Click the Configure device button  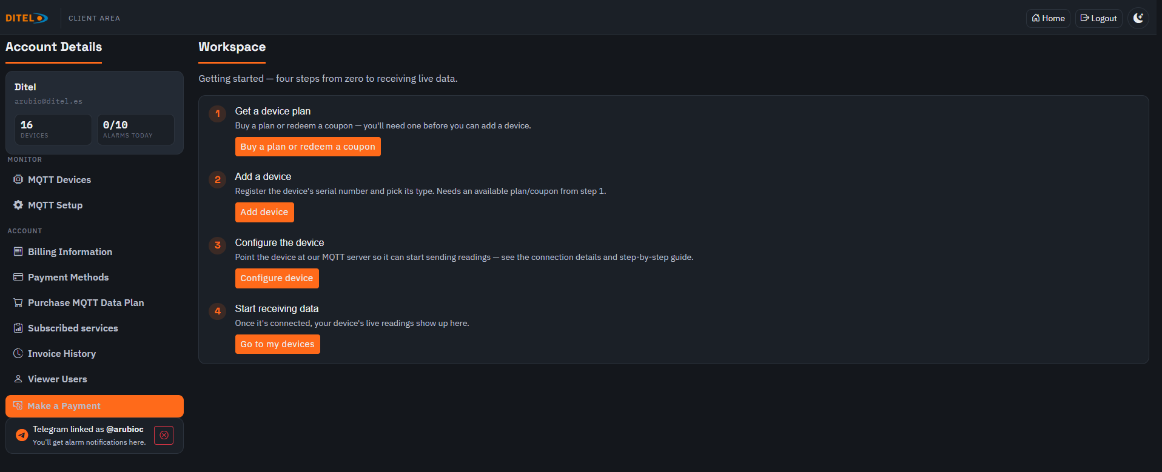tap(277, 278)
